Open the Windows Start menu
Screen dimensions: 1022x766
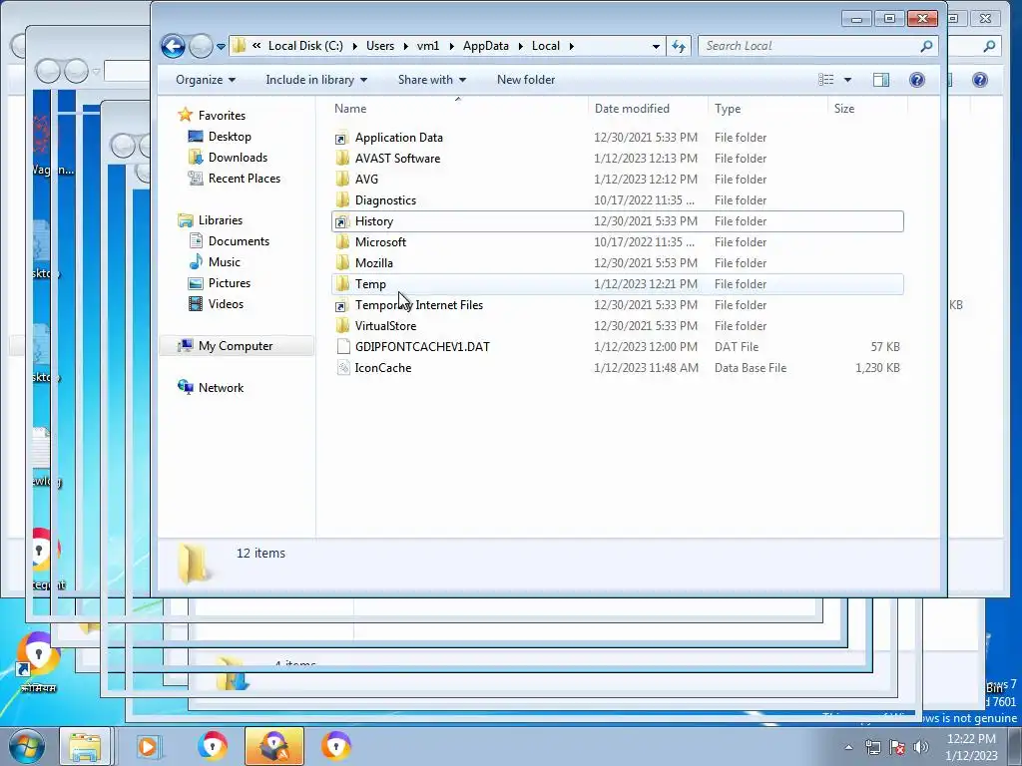click(x=26, y=746)
